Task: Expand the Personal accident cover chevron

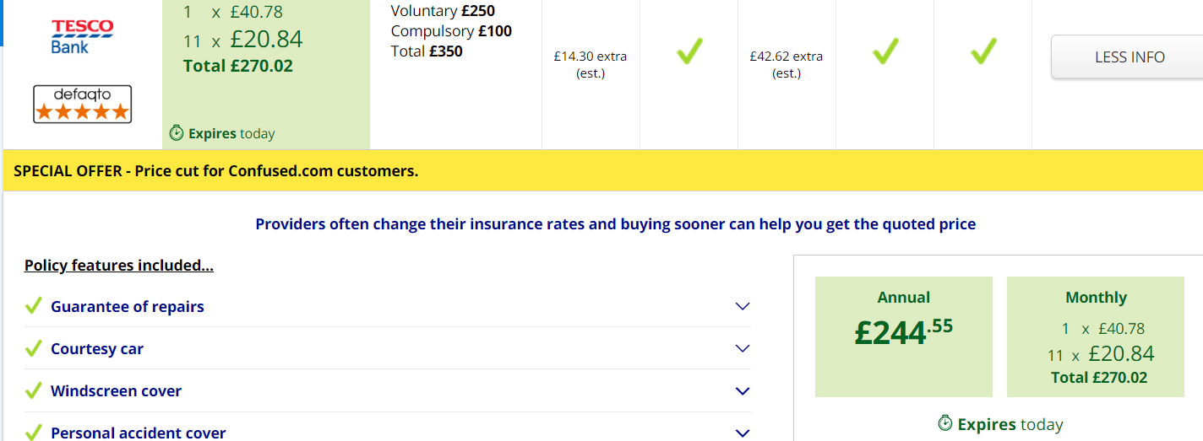Action: 743,433
